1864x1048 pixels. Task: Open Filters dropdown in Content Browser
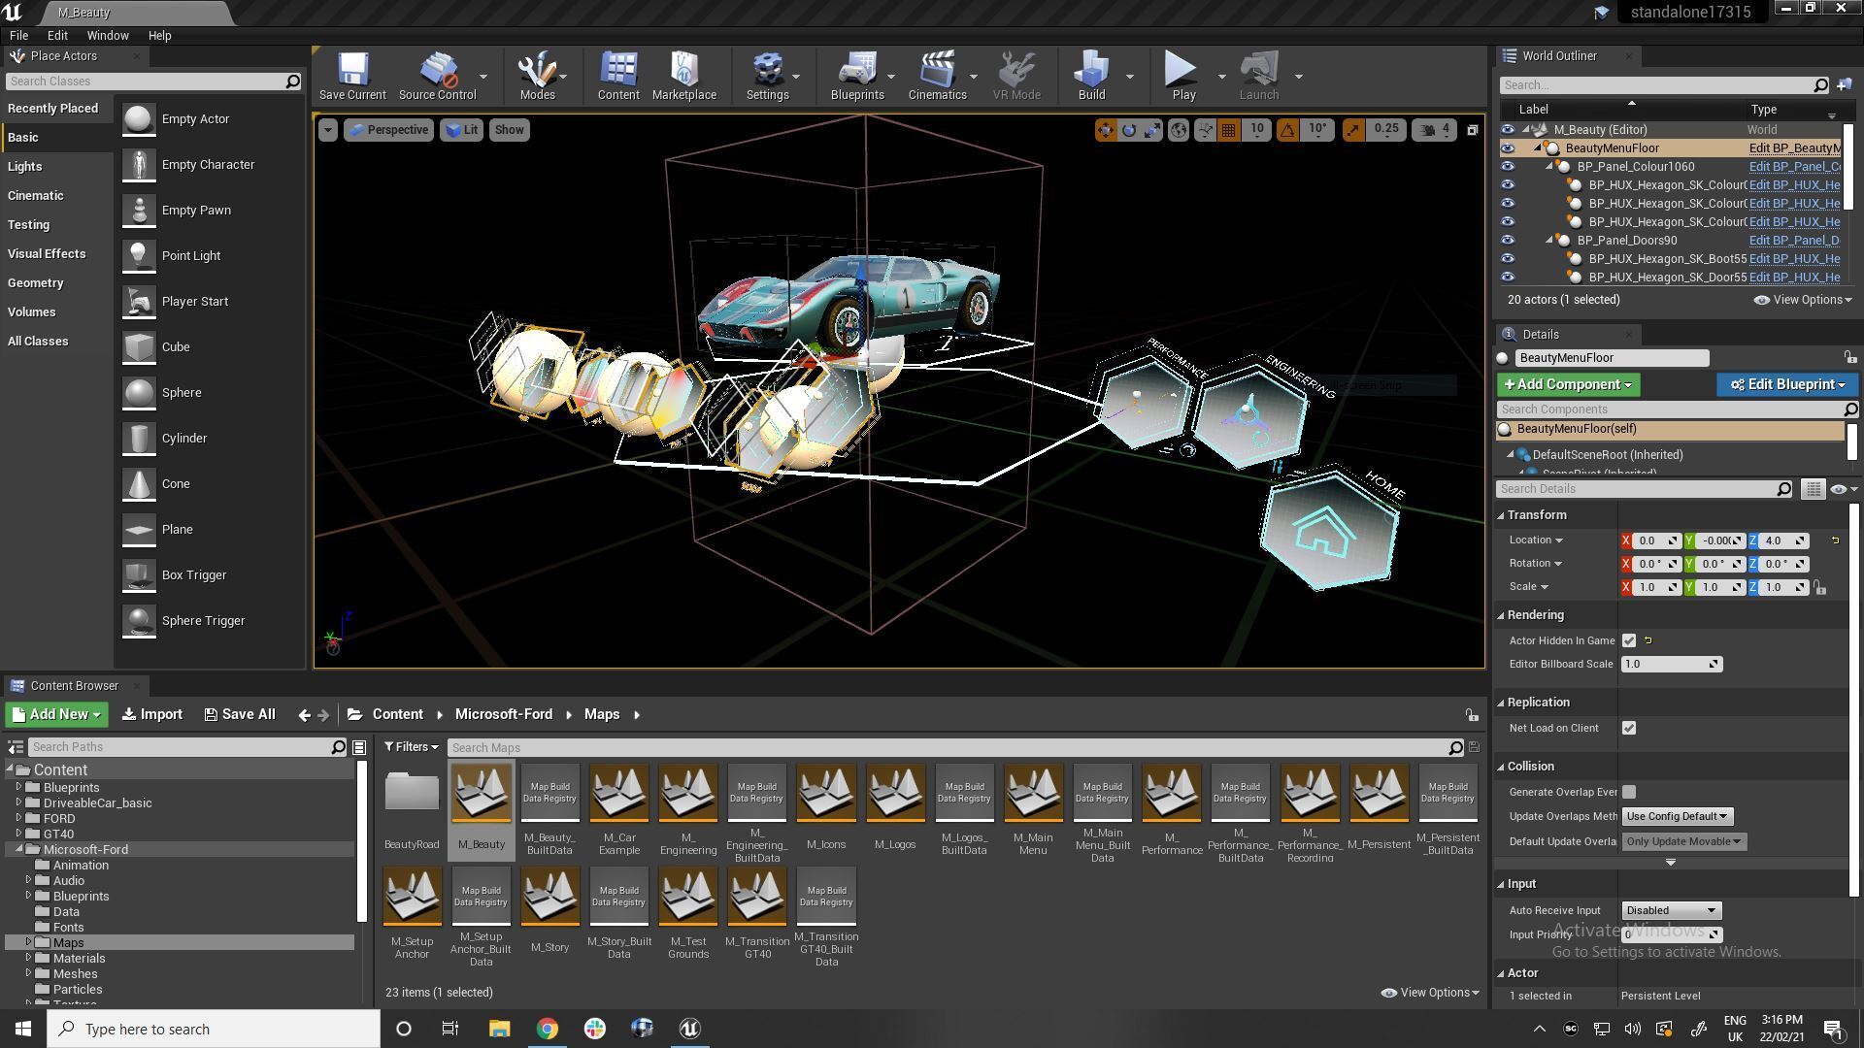point(411,747)
